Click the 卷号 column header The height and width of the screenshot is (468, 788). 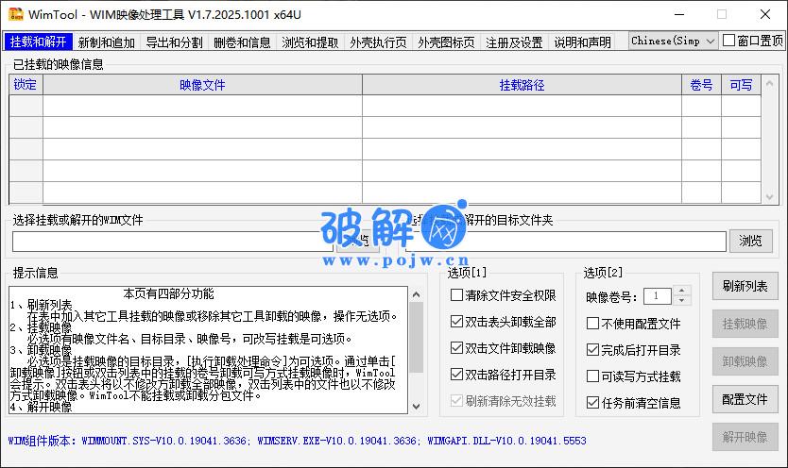(702, 85)
